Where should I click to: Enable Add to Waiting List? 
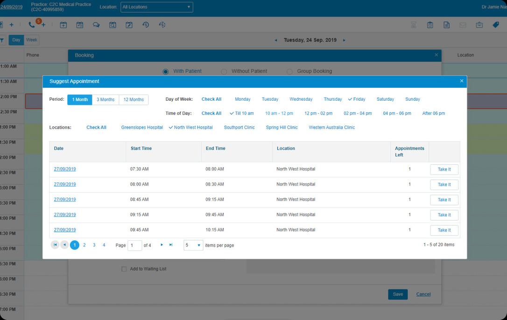124,269
